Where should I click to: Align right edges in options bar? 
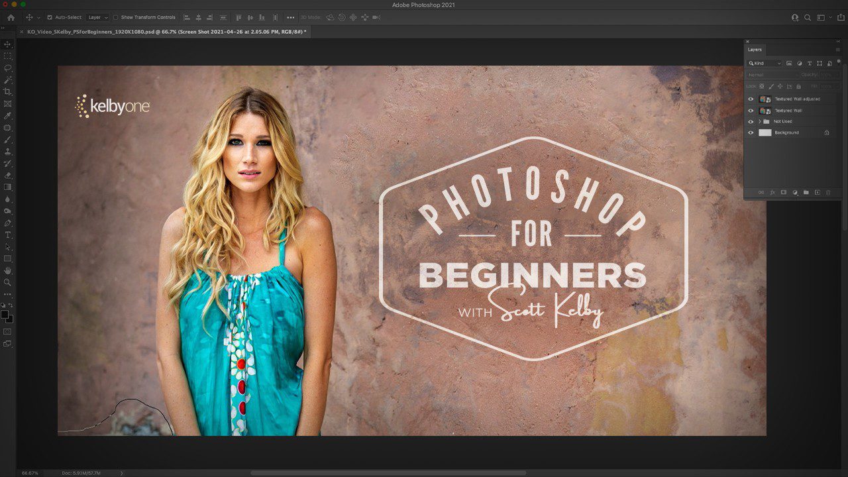coord(209,17)
